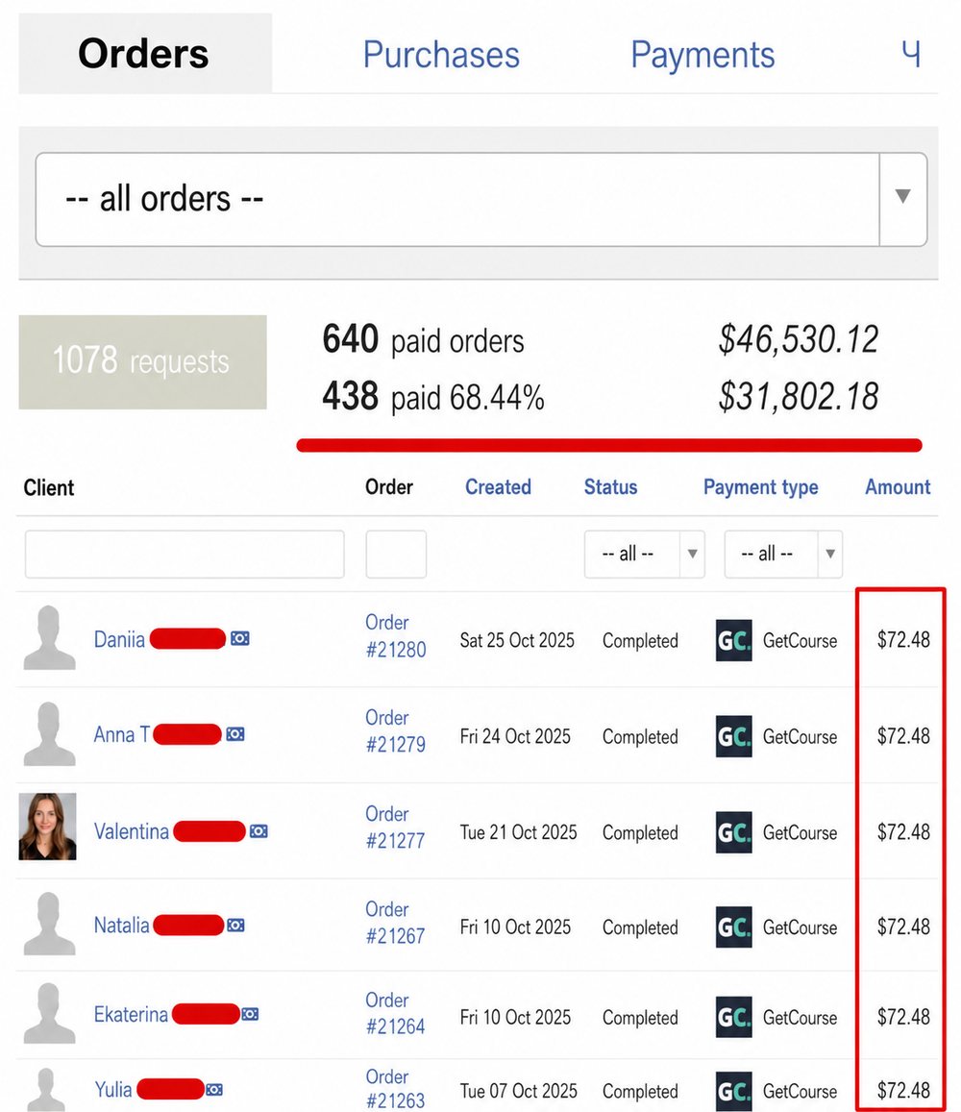The image size is (961, 1112).
Task: Open Yulia's client profile link
Action: pyautogui.click(x=112, y=1089)
